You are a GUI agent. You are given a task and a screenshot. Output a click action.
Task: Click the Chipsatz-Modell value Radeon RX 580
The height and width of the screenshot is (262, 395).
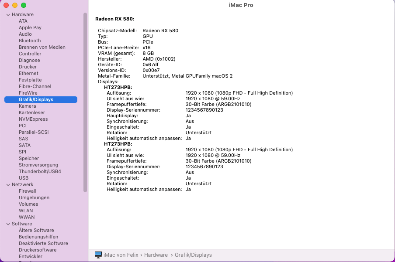click(160, 31)
